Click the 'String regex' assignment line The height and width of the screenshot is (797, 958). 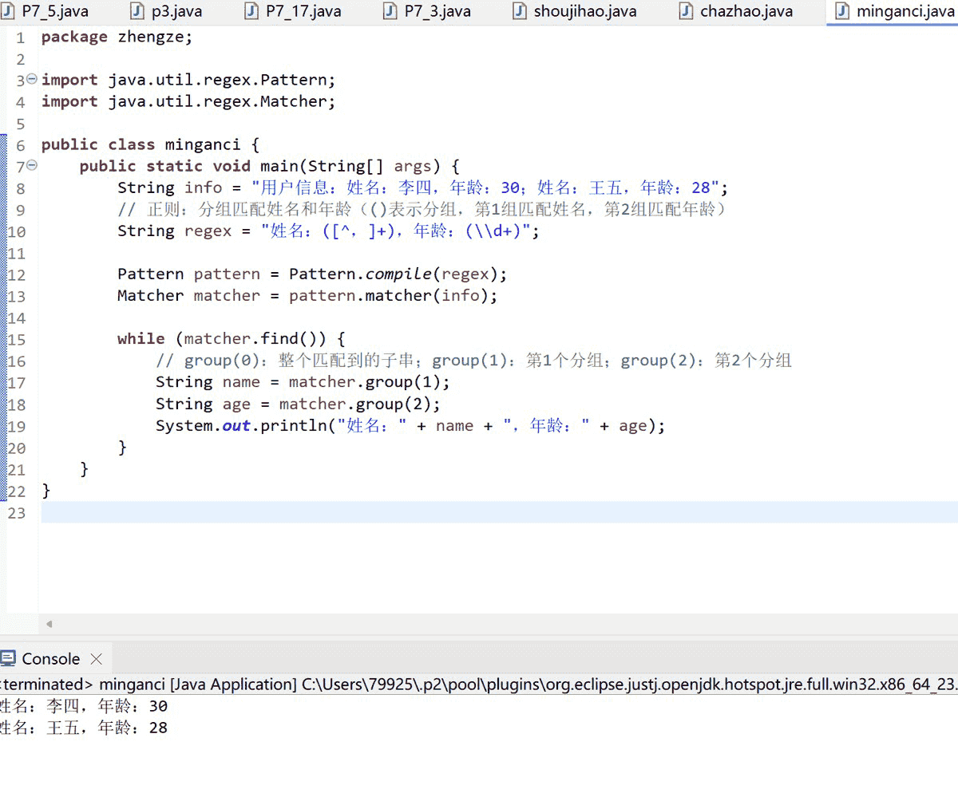click(329, 231)
